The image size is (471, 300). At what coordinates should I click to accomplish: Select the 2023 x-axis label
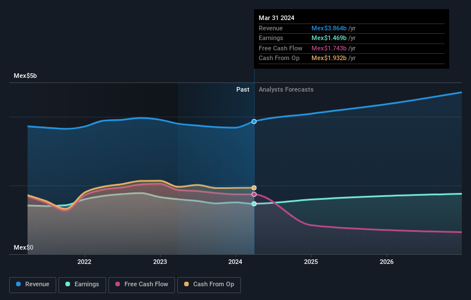pyautogui.click(x=160, y=262)
